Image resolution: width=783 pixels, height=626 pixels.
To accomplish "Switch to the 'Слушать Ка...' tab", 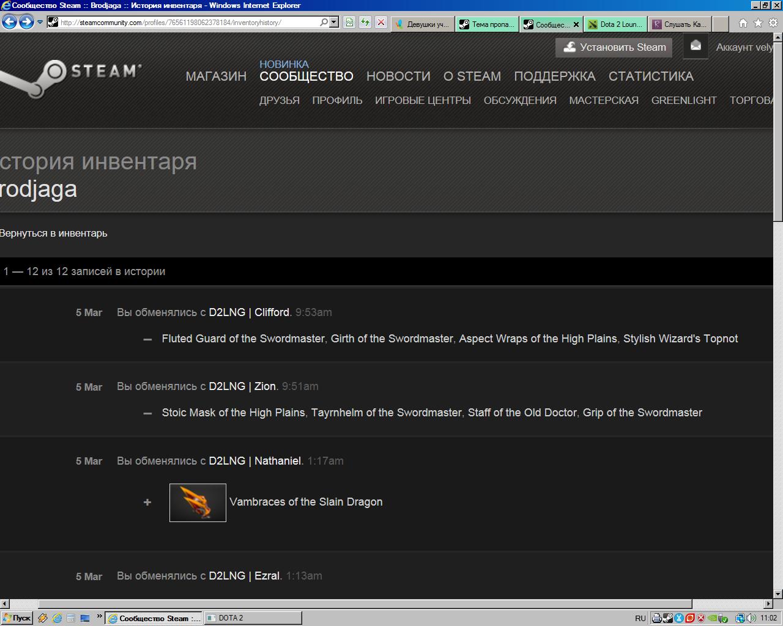I will 680,24.
